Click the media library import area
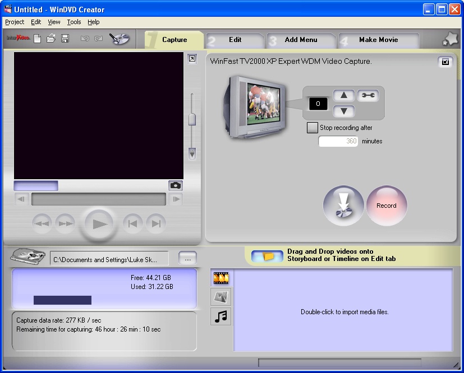Viewport: 464px width, 373px height. (x=343, y=310)
